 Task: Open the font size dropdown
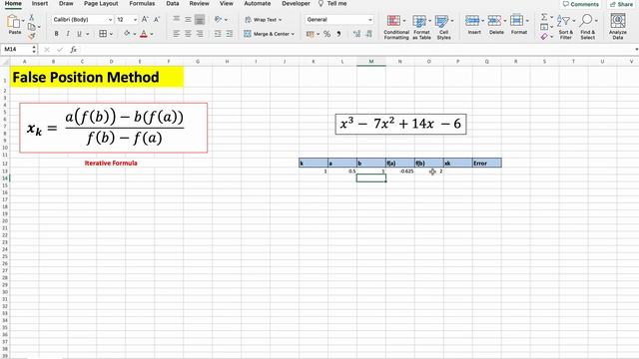136,20
